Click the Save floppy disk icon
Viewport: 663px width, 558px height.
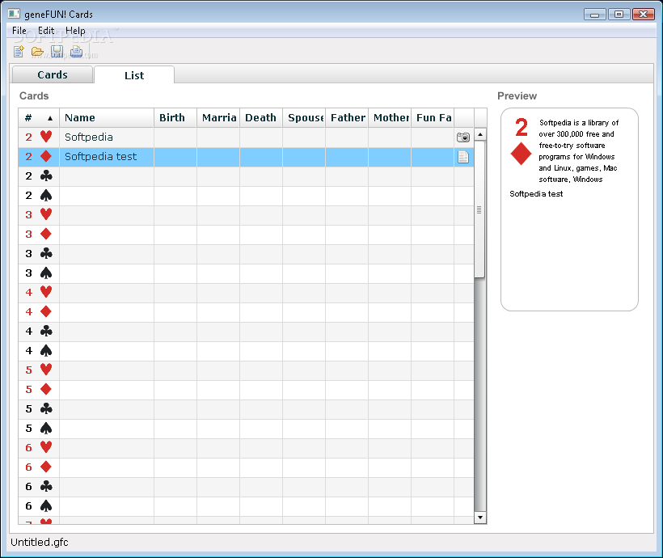coord(57,52)
